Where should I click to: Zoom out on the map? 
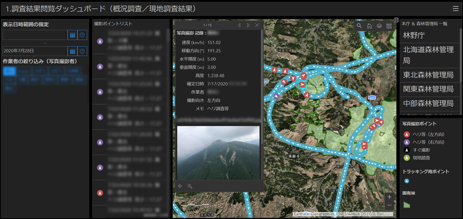tap(389, 205)
